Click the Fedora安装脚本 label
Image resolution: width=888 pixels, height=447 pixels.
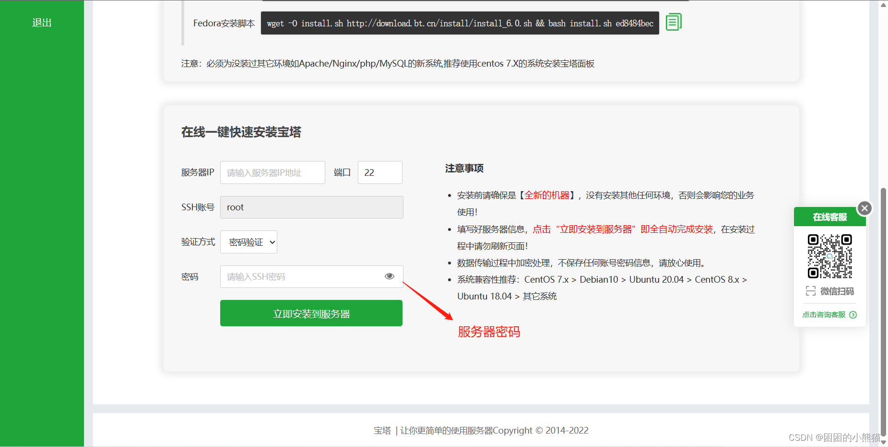point(224,23)
